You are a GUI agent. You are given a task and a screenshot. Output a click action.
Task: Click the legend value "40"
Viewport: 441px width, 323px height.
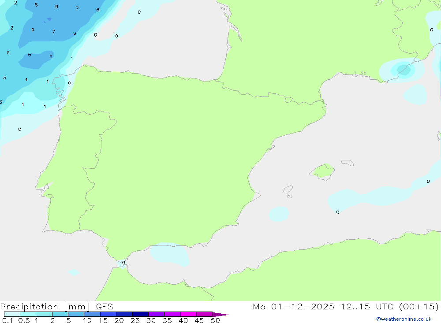[183, 320]
